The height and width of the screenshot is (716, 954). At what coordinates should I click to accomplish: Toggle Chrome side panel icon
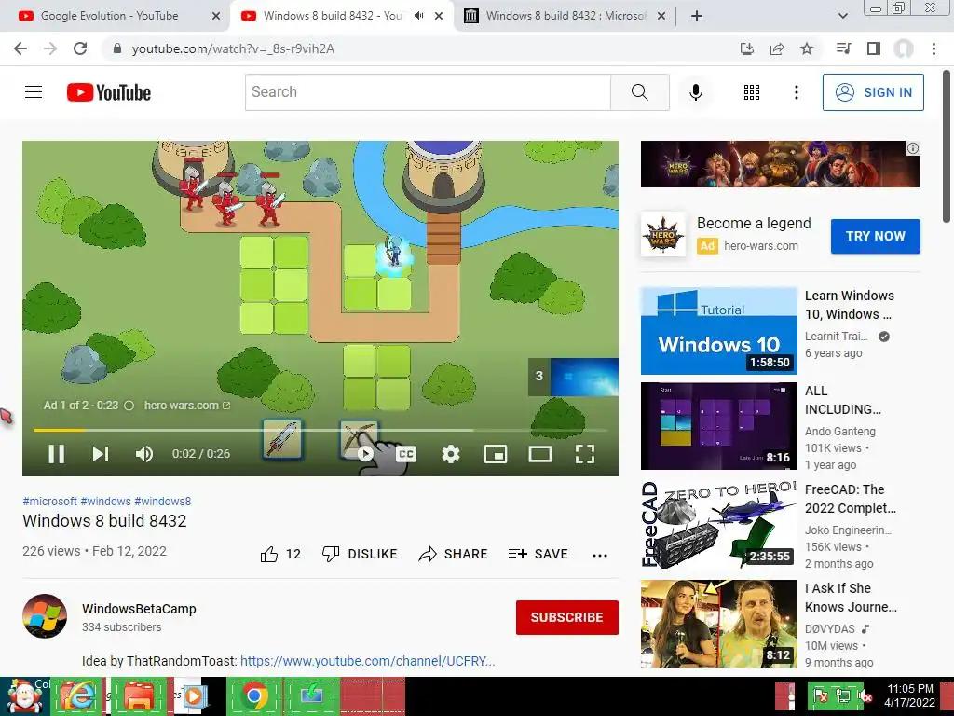(x=874, y=48)
